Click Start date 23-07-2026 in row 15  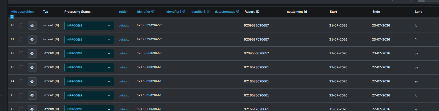(x=338, y=95)
